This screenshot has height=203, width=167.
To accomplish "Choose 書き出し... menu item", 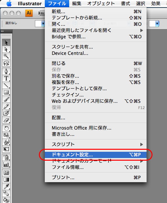I will tap(96, 134).
